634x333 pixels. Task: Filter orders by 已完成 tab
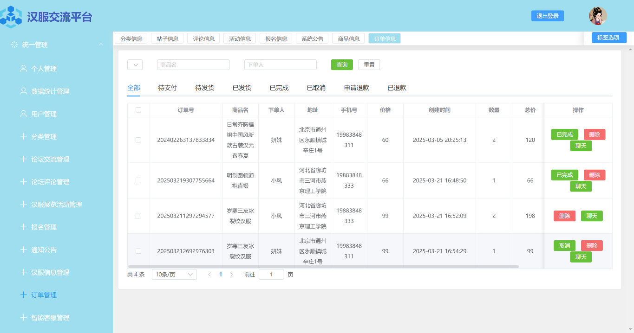point(279,88)
